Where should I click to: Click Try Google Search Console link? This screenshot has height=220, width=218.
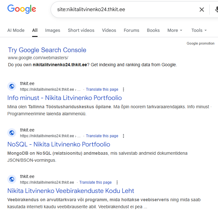pyautogui.click(x=47, y=50)
